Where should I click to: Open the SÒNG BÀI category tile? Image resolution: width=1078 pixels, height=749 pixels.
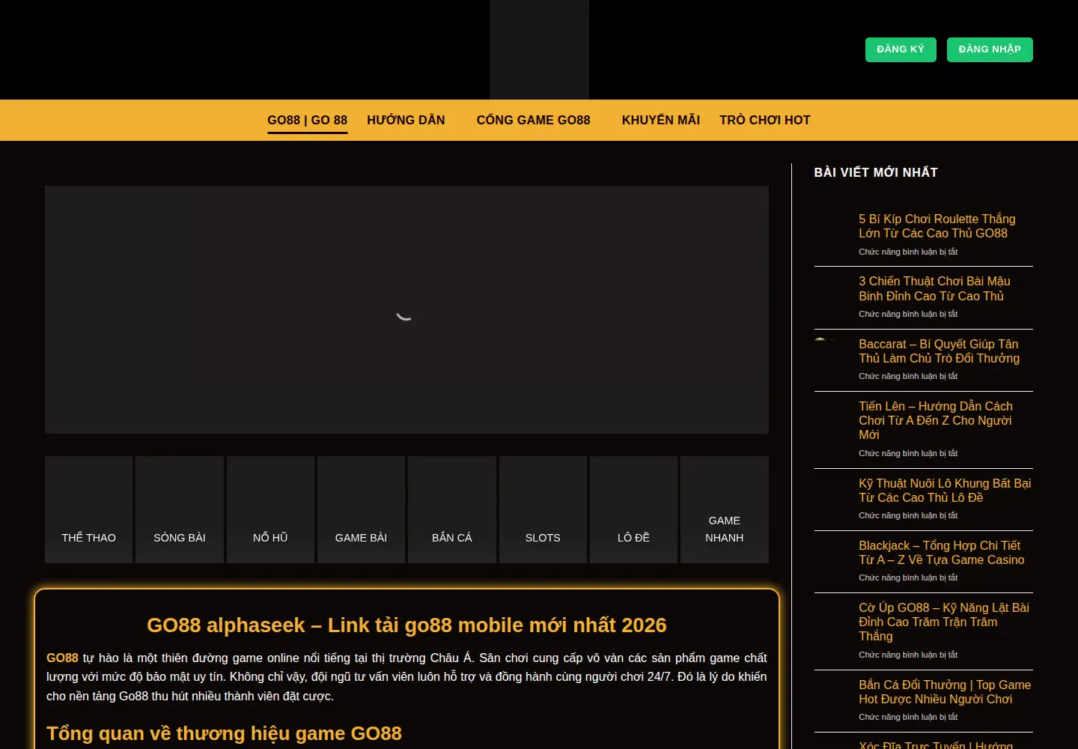click(180, 509)
